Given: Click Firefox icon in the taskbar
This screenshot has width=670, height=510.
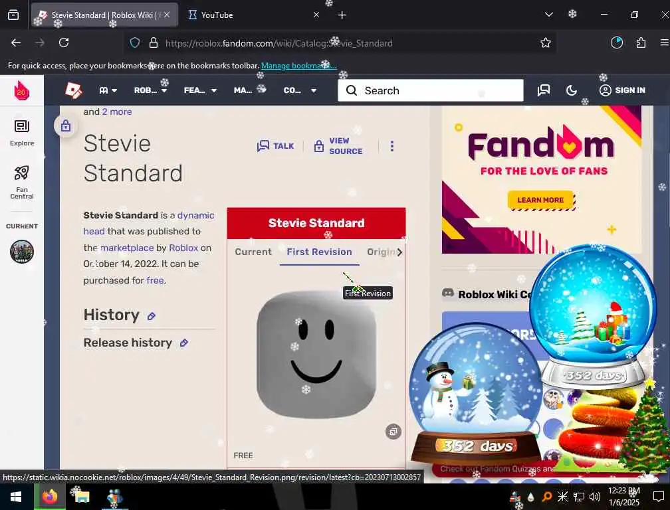Looking at the screenshot, I should coord(50,497).
